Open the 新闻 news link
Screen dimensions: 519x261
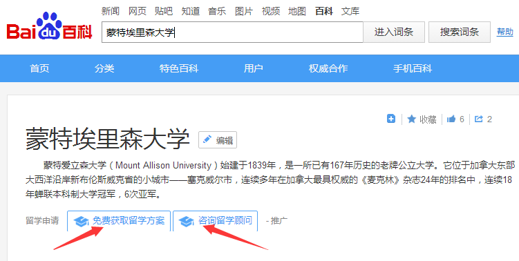pos(110,11)
